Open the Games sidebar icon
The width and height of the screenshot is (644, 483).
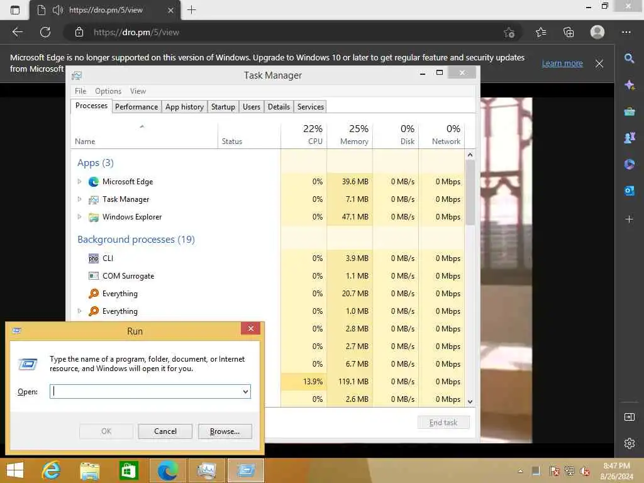tap(629, 138)
